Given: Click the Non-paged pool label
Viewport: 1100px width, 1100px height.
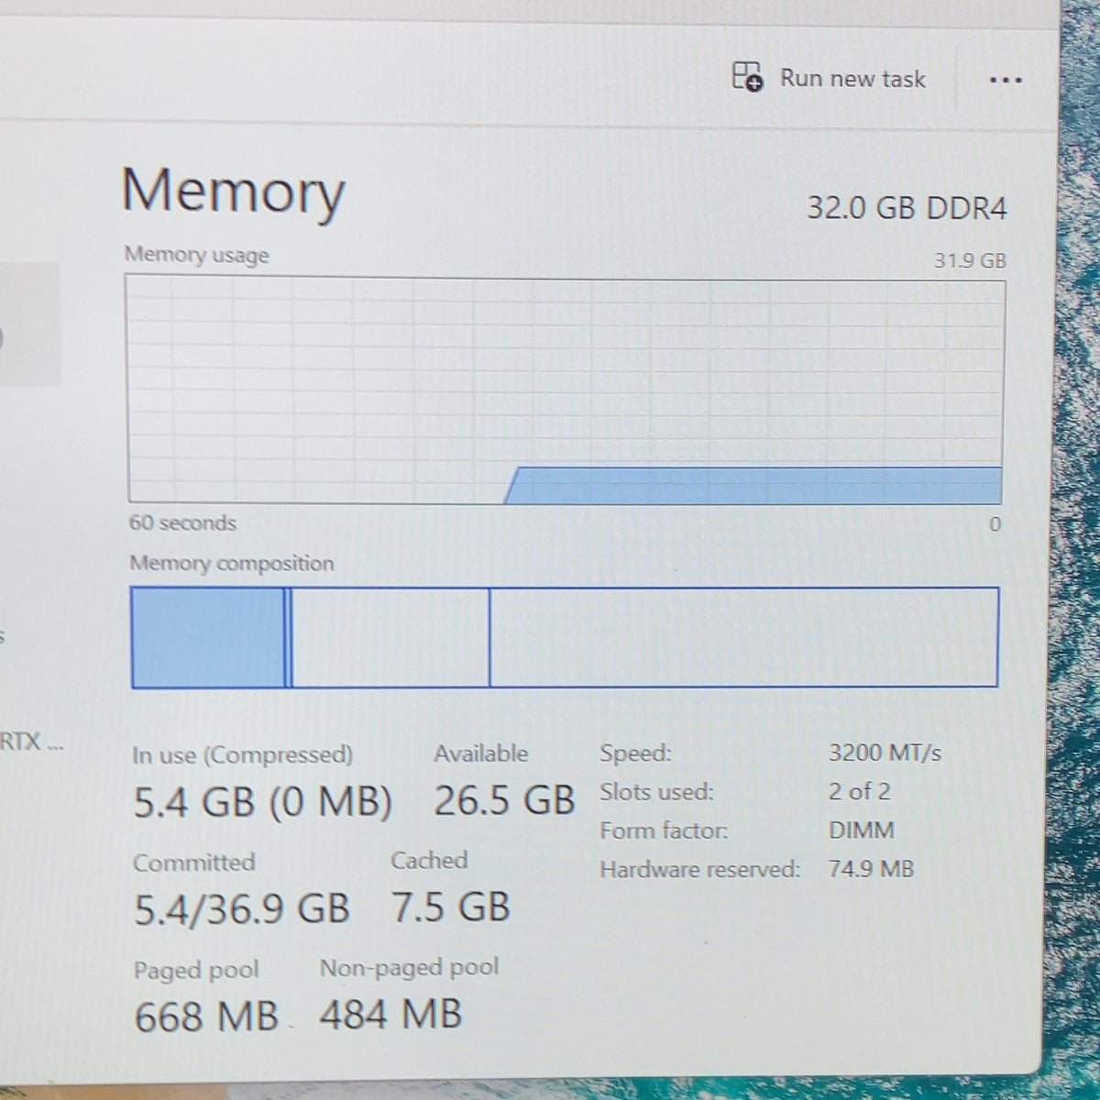Looking at the screenshot, I should pyautogui.click(x=409, y=967).
